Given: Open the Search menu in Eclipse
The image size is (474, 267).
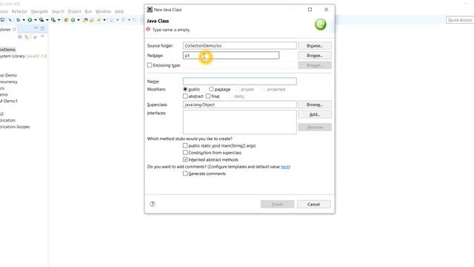Looking at the screenshot, I should 58,11.
